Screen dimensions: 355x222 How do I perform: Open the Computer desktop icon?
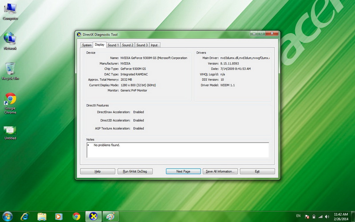coord(10,12)
